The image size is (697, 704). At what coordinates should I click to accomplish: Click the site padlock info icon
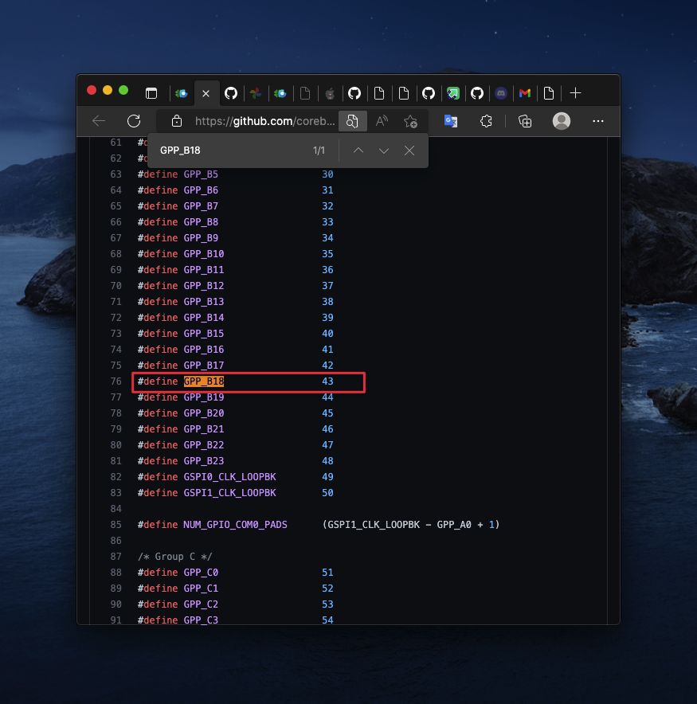[x=177, y=121]
